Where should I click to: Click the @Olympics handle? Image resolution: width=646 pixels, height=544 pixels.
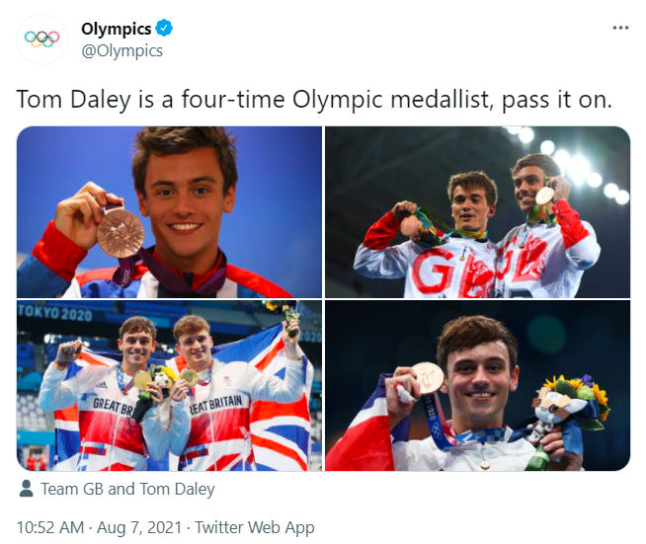[x=121, y=50]
